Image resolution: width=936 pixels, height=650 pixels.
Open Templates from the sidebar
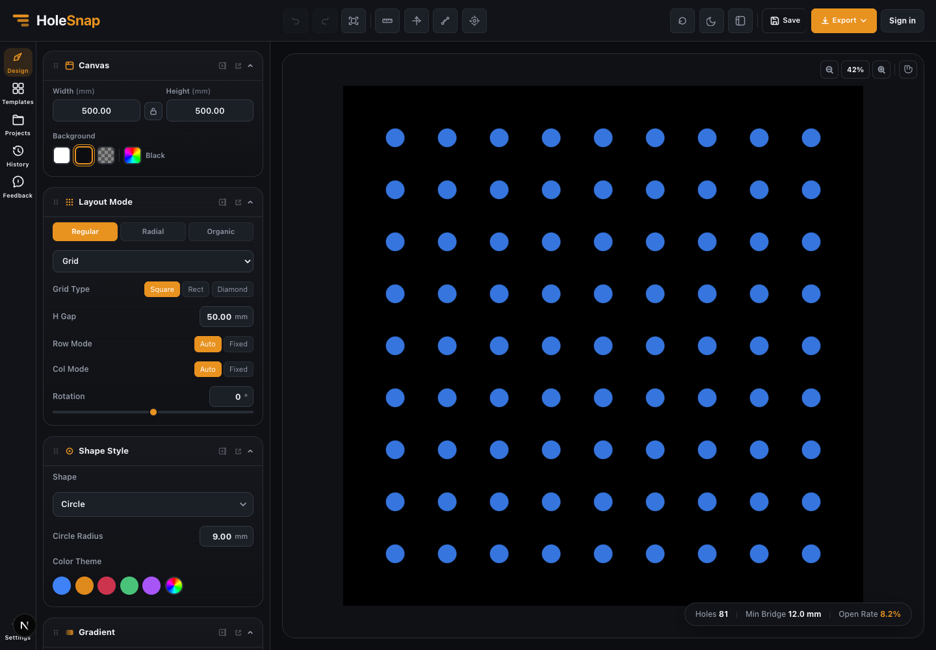click(x=18, y=94)
